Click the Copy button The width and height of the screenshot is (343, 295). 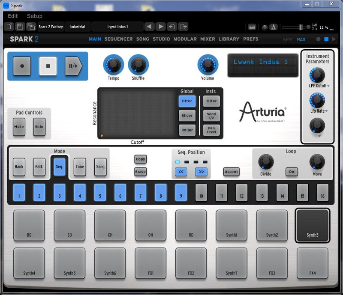tap(141, 159)
